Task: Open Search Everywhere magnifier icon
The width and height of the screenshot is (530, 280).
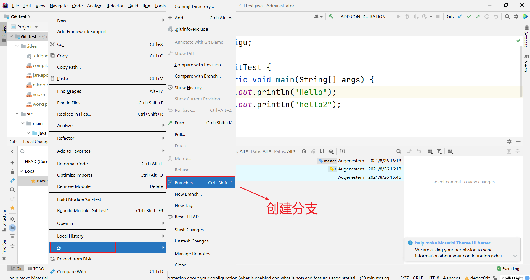Action: pos(507,17)
